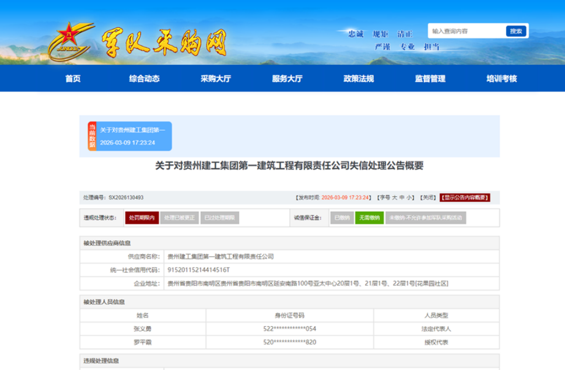Select 监督管理 in the nav bar
565x370 pixels.
[x=430, y=79]
